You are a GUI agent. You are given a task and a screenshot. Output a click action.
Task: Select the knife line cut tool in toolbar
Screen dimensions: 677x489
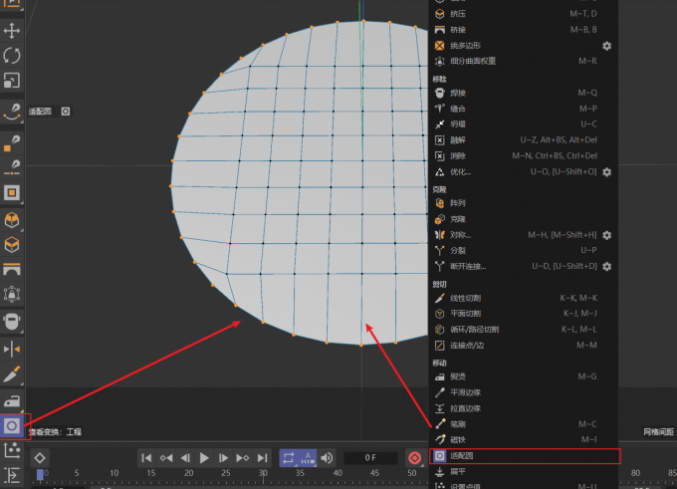tap(12, 374)
